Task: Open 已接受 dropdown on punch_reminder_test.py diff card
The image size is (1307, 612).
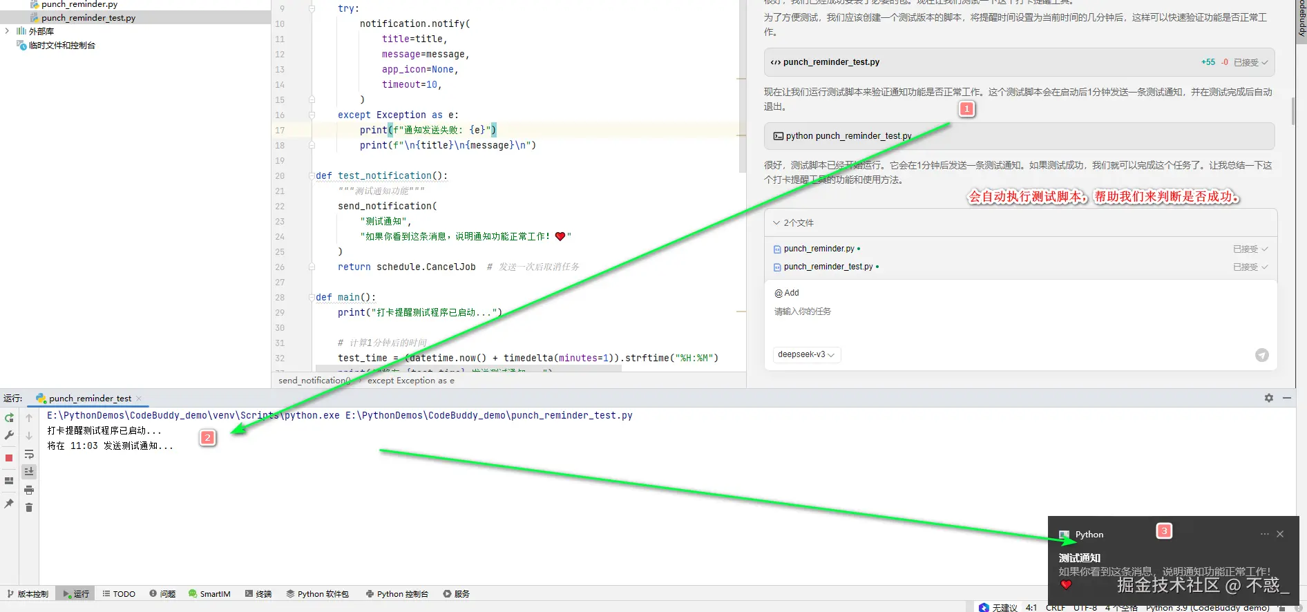Action: pyautogui.click(x=1251, y=62)
